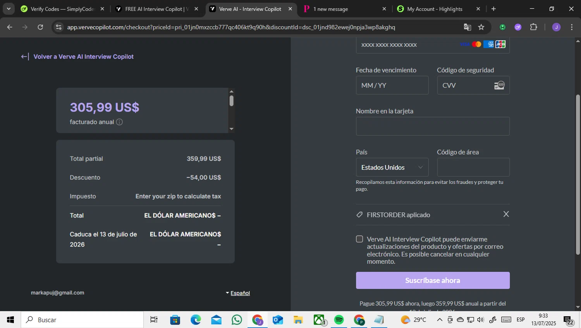Click the page vertical scrollbar thumb

(578, 174)
